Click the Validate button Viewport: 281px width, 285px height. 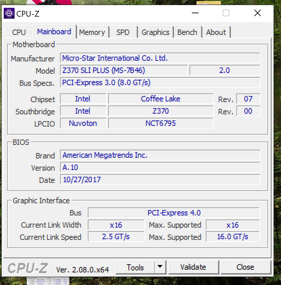(x=194, y=267)
